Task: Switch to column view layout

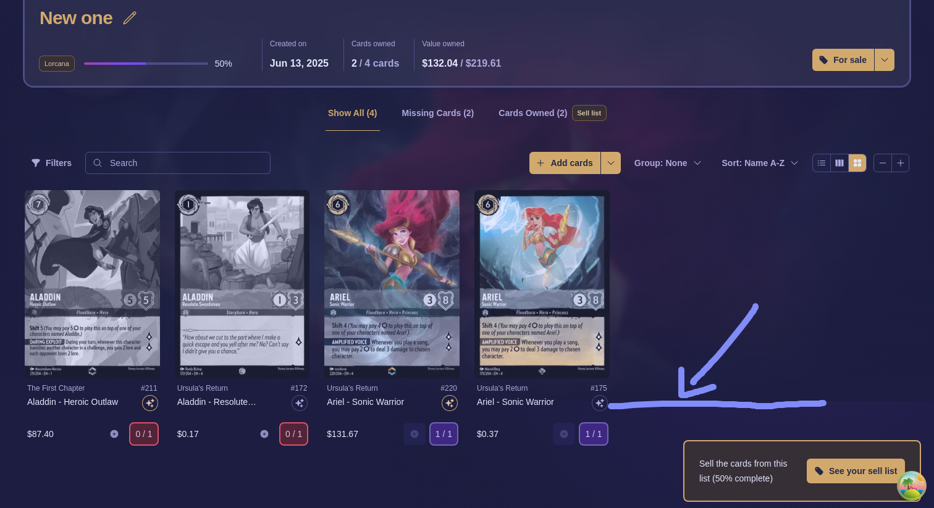Action: (x=839, y=163)
